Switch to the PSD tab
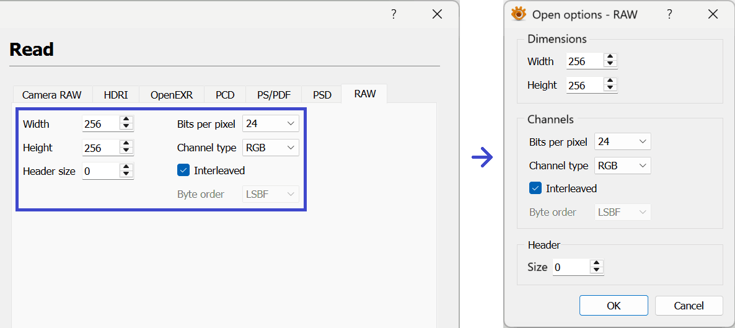The height and width of the screenshot is (328, 735). pyautogui.click(x=322, y=95)
